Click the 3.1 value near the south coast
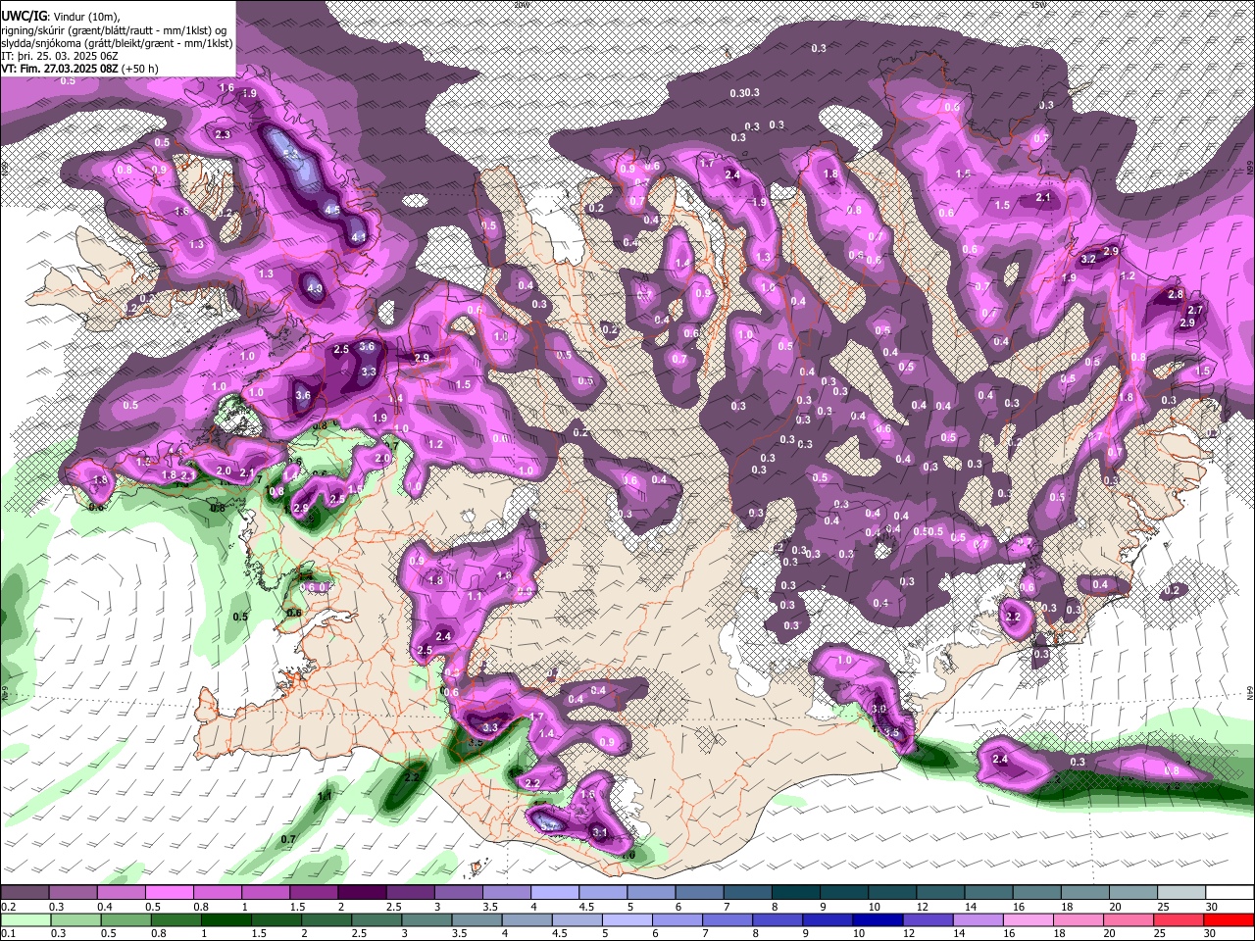The image size is (1255, 941). click(x=600, y=833)
